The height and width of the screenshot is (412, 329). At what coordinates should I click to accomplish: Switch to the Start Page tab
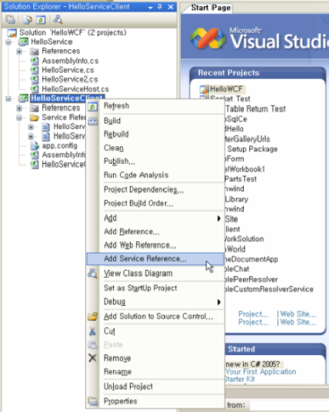(x=211, y=8)
